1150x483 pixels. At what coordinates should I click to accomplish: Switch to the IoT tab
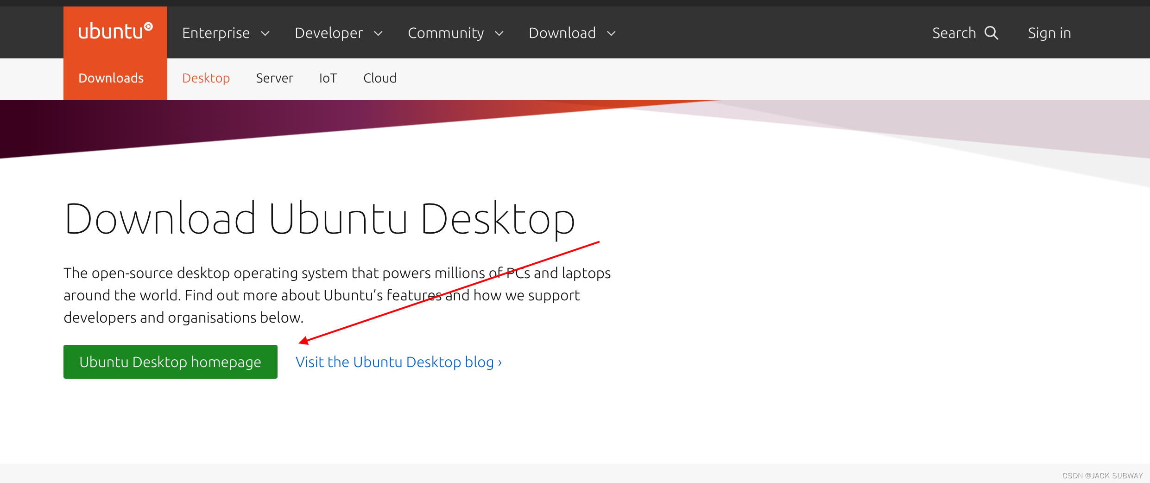coord(328,78)
